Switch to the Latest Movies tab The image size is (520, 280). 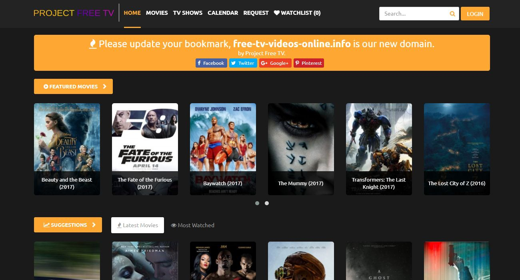point(138,225)
